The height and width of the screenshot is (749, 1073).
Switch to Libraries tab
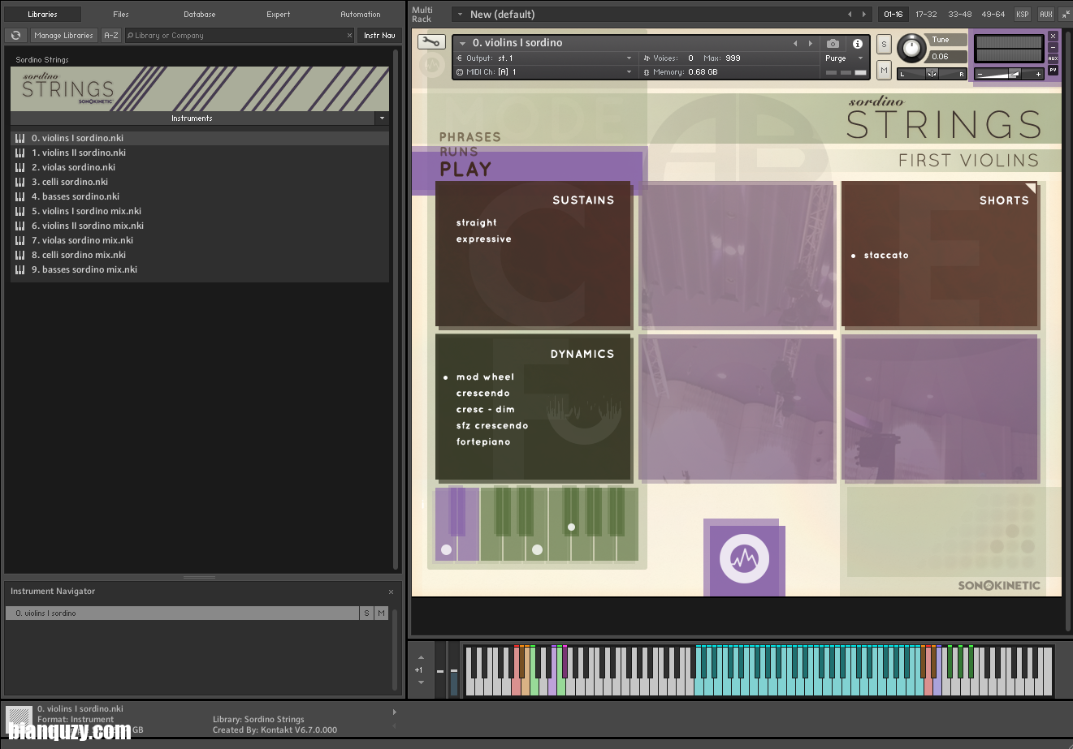pos(43,14)
